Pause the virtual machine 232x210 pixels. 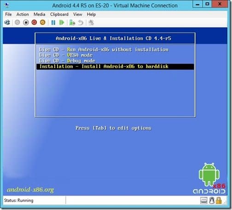coord(53,23)
